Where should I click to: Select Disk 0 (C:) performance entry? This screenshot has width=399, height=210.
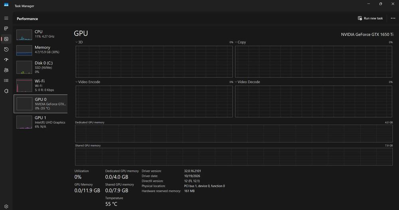click(x=41, y=67)
